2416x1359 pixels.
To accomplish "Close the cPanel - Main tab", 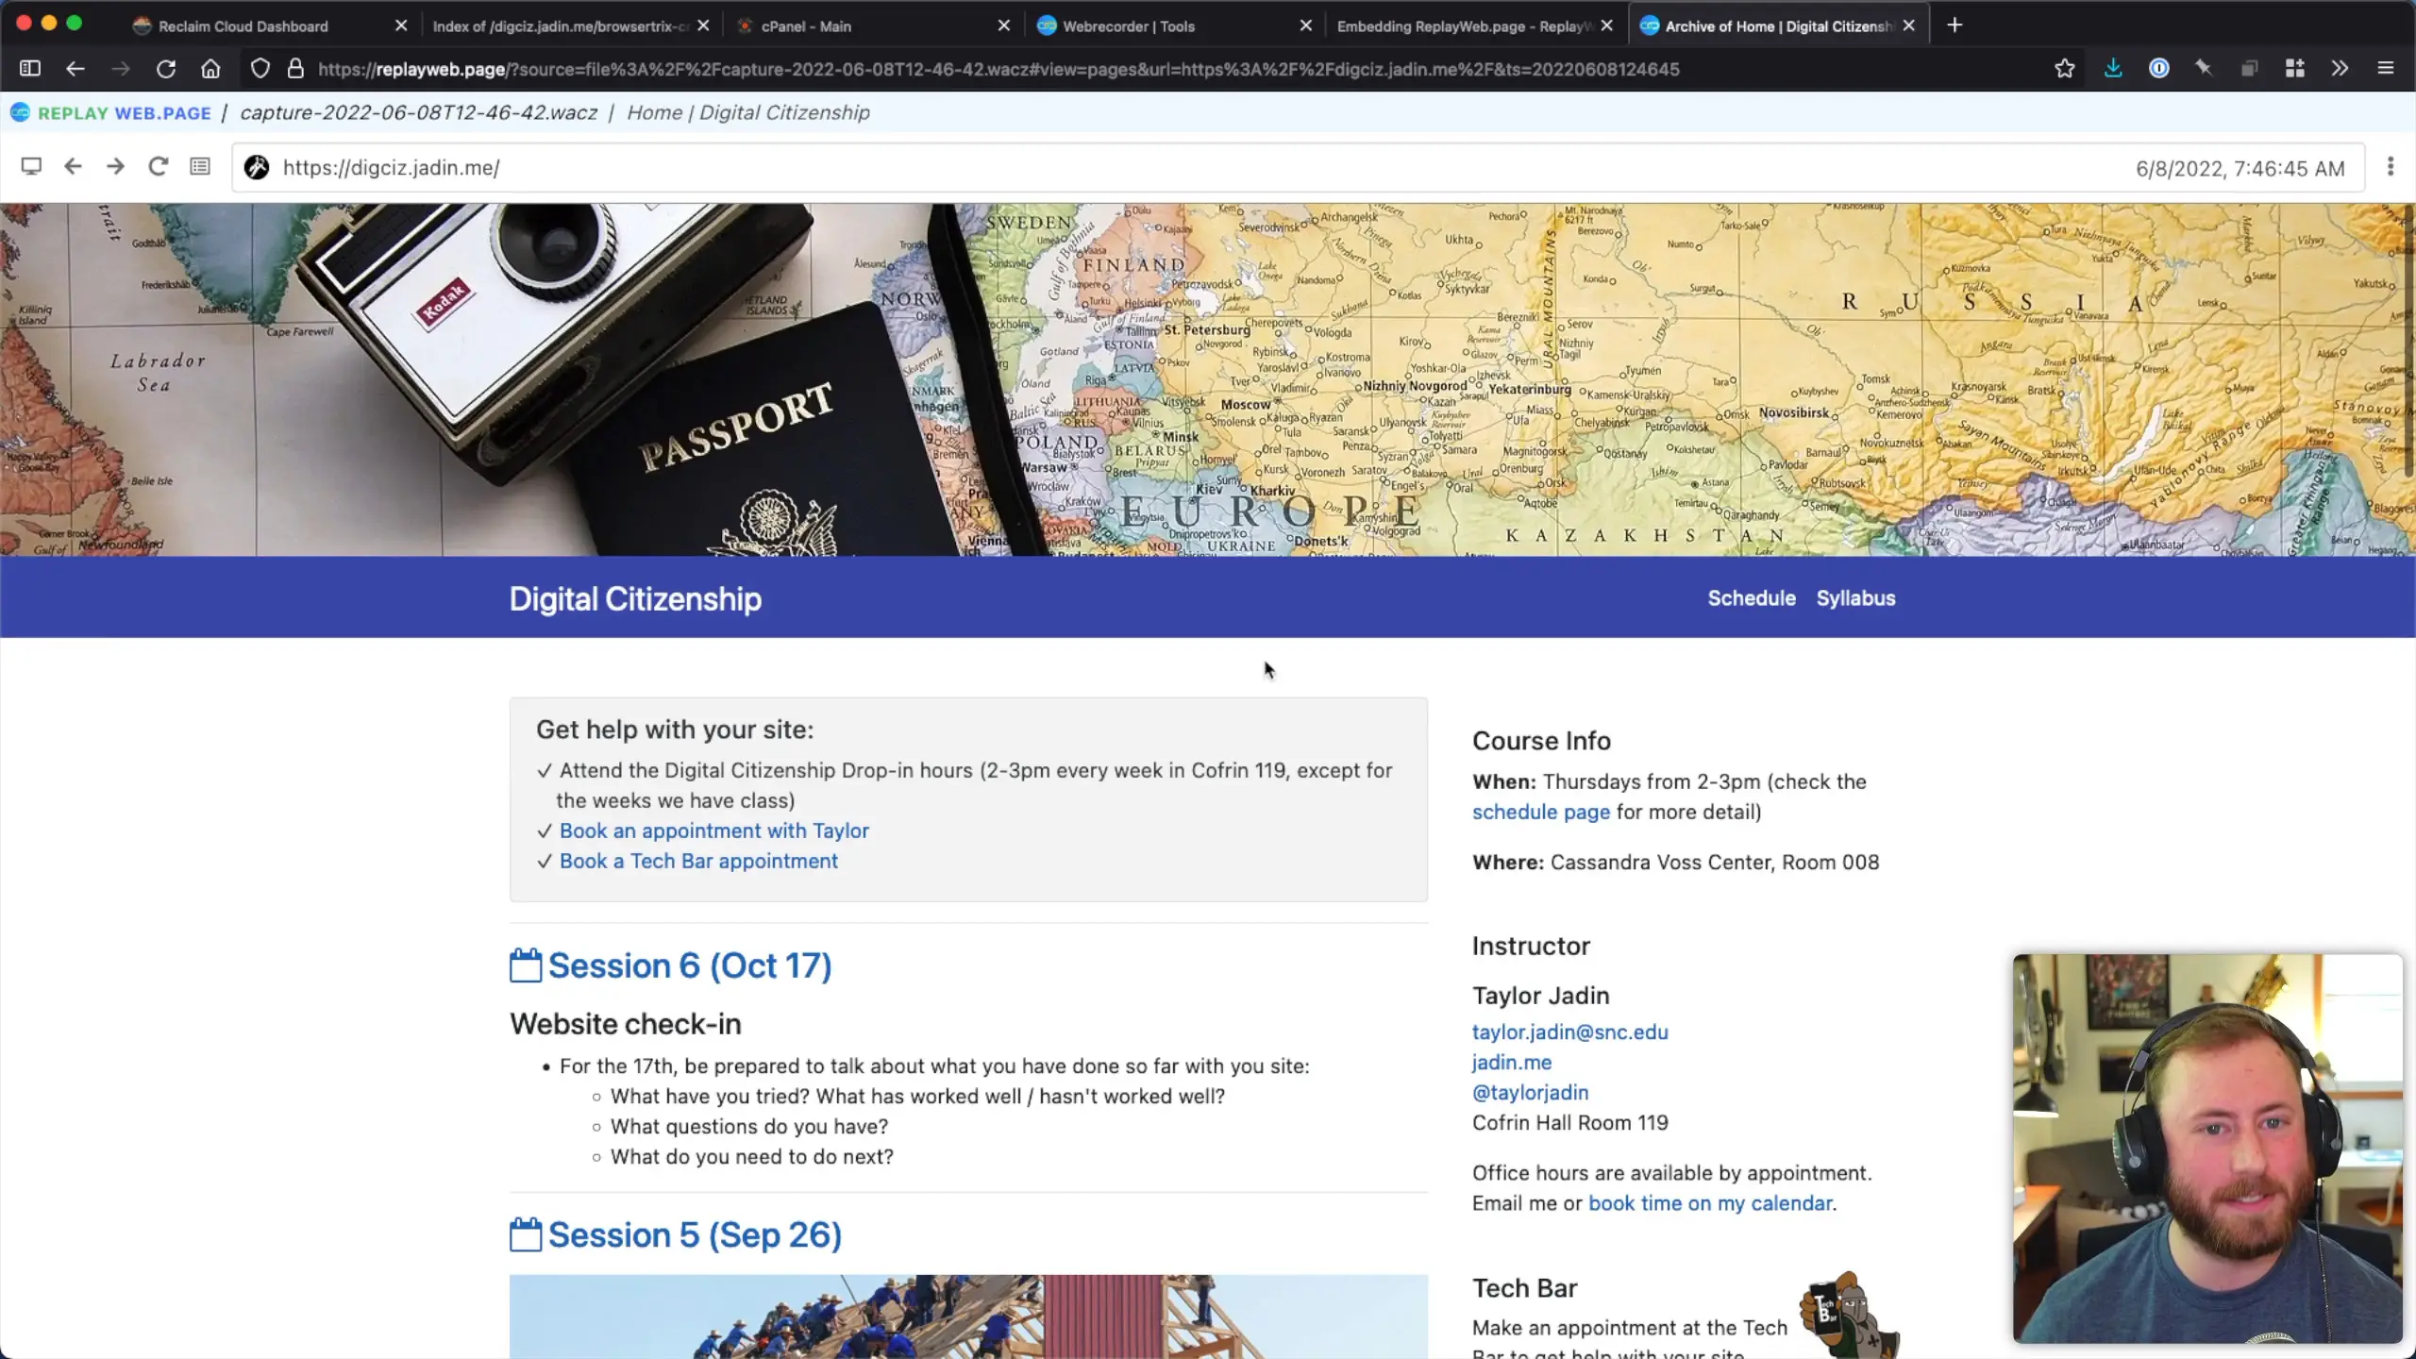I will pos(1004,26).
